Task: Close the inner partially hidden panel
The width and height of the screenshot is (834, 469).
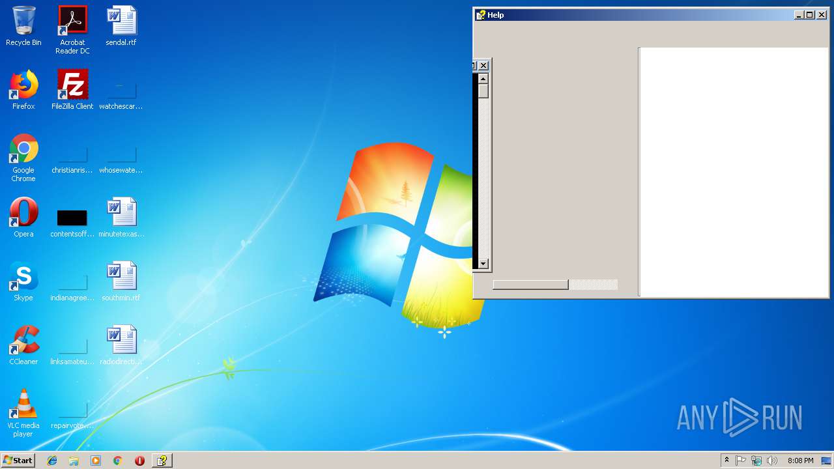Action: click(483, 65)
